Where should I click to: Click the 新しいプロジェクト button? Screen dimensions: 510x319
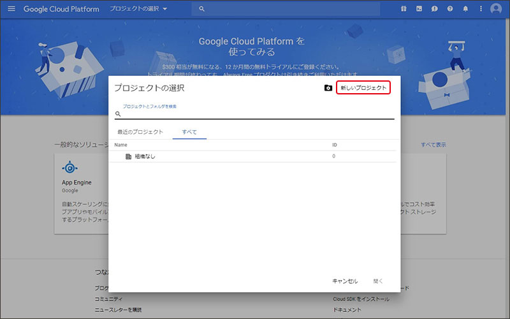pyautogui.click(x=363, y=88)
